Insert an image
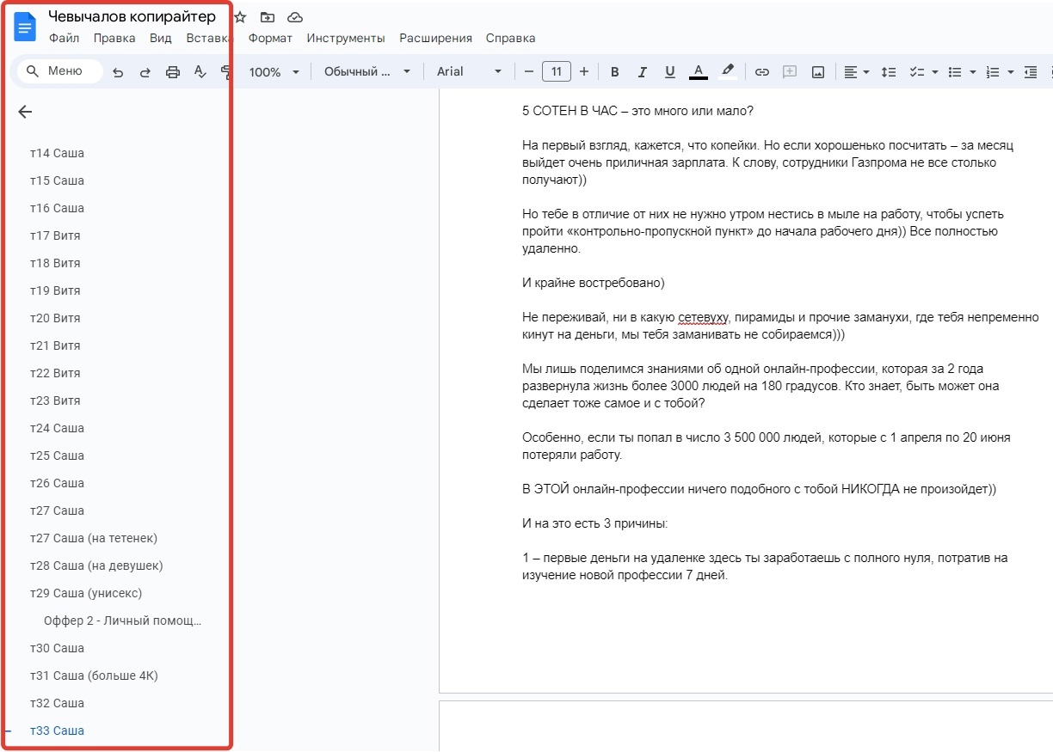The image size is (1053, 752). click(817, 72)
